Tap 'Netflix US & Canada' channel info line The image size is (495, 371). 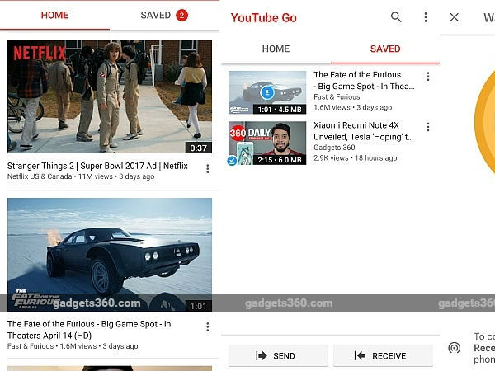(81, 176)
